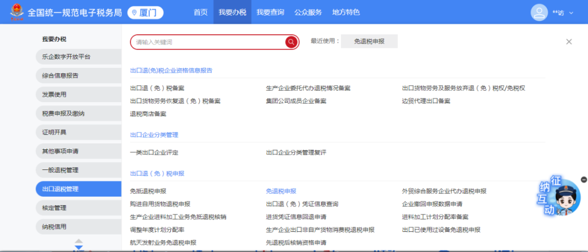588x252 pixels.
Task: Go to 首页 tab
Action: [x=200, y=12]
